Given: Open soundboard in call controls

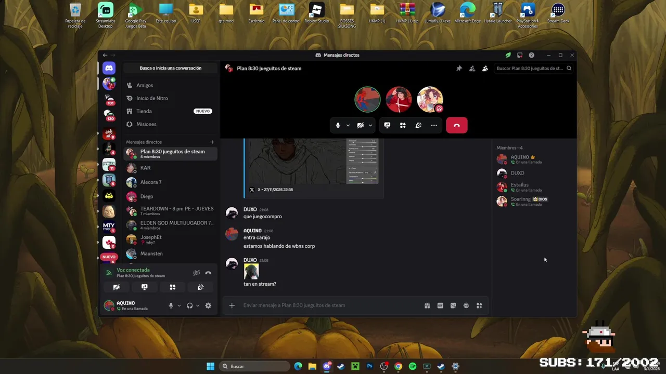Looking at the screenshot, I should [x=418, y=125].
